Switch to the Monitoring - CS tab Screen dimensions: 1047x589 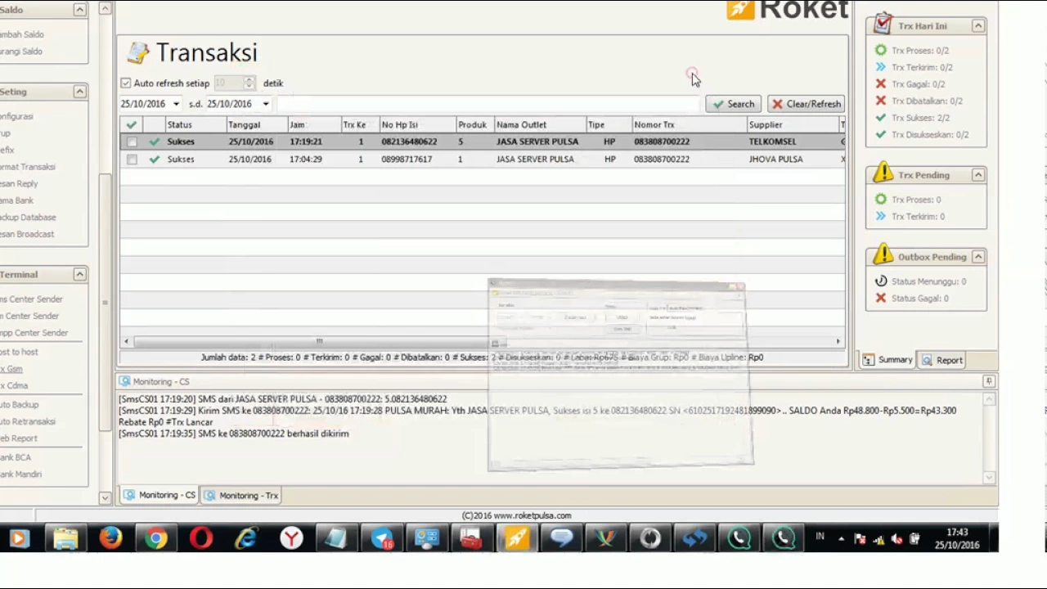point(160,495)
